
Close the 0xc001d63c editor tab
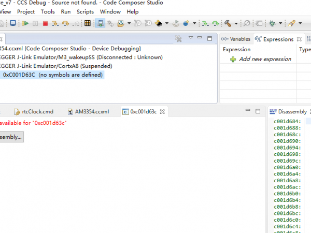162,111
